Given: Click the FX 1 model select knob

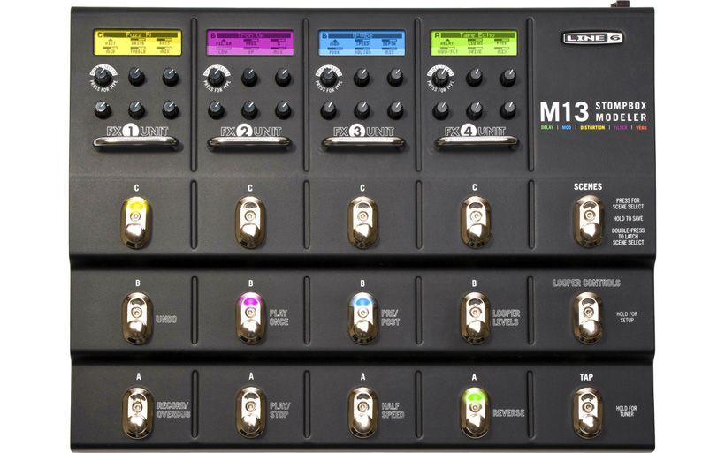Looking at the screenshot, I should pos(103,76).
